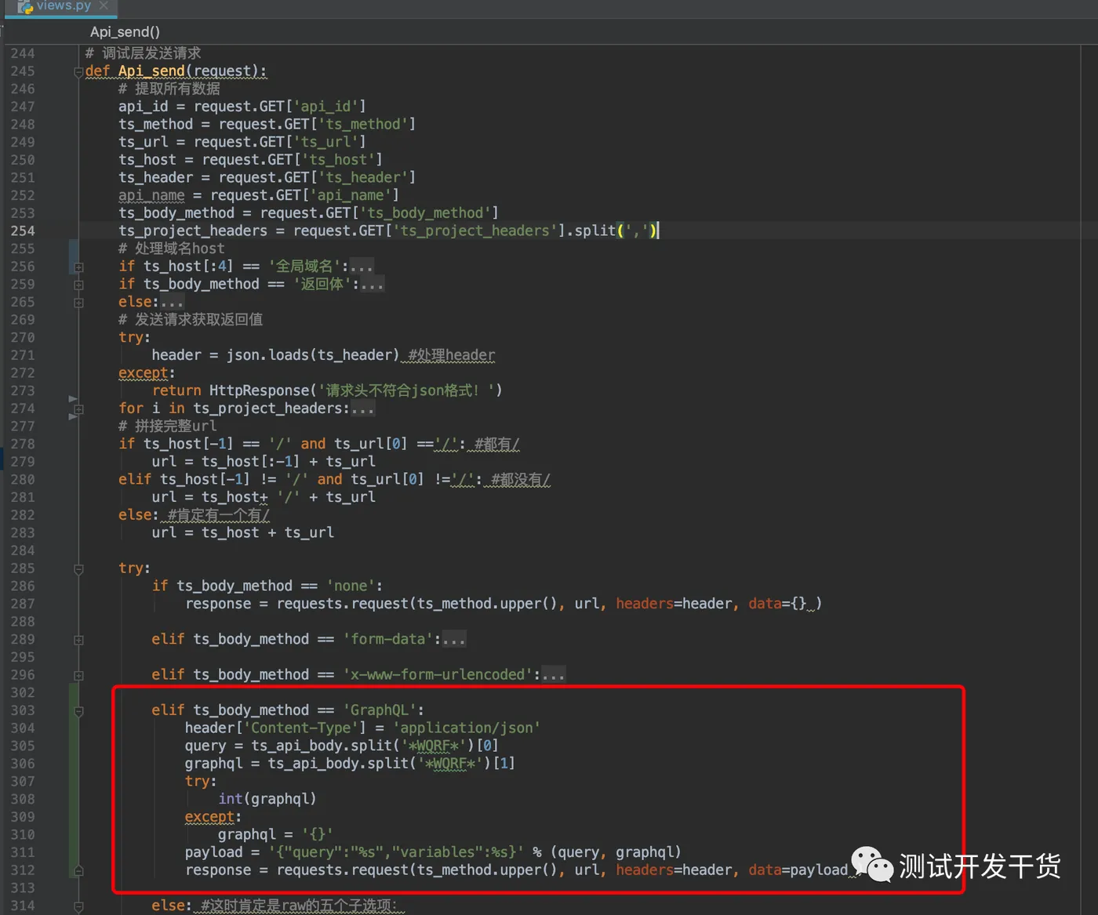This screenshot has width=1098, height=915.
Task: Collapse the def Api_send function fold marker
Action: 78,71
